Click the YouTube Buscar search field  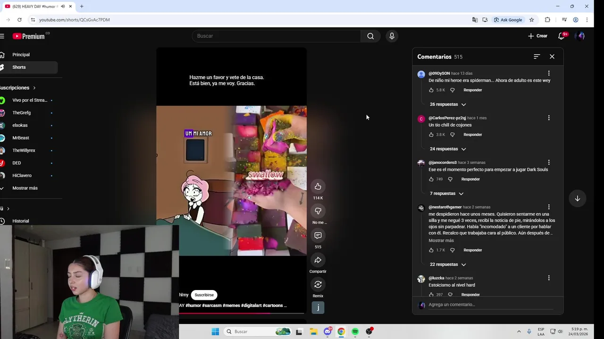pos(276,36)
